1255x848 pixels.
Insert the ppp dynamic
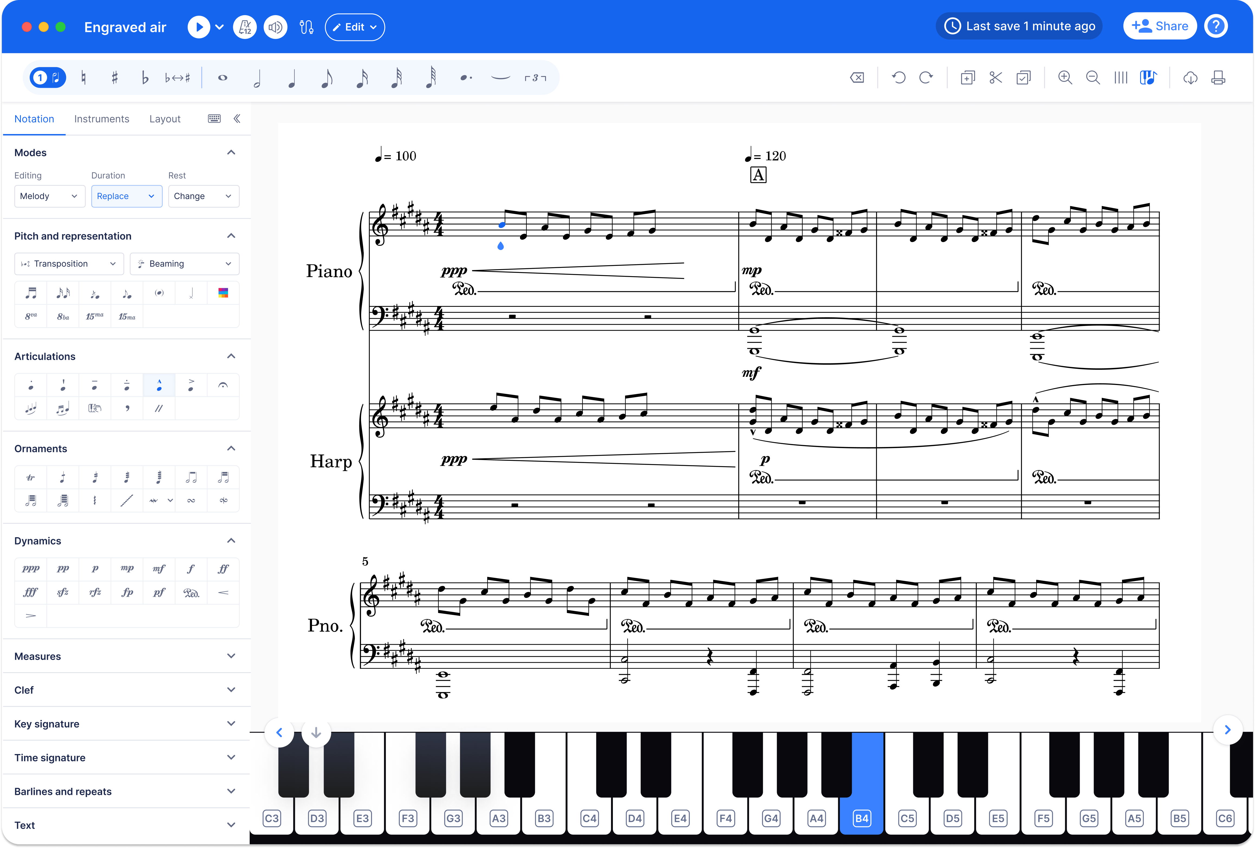pos(31,569)
